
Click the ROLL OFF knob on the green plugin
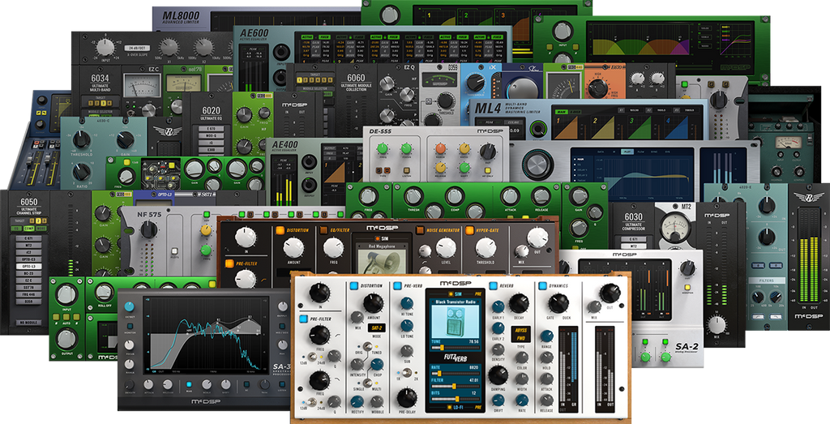[105, 292]
